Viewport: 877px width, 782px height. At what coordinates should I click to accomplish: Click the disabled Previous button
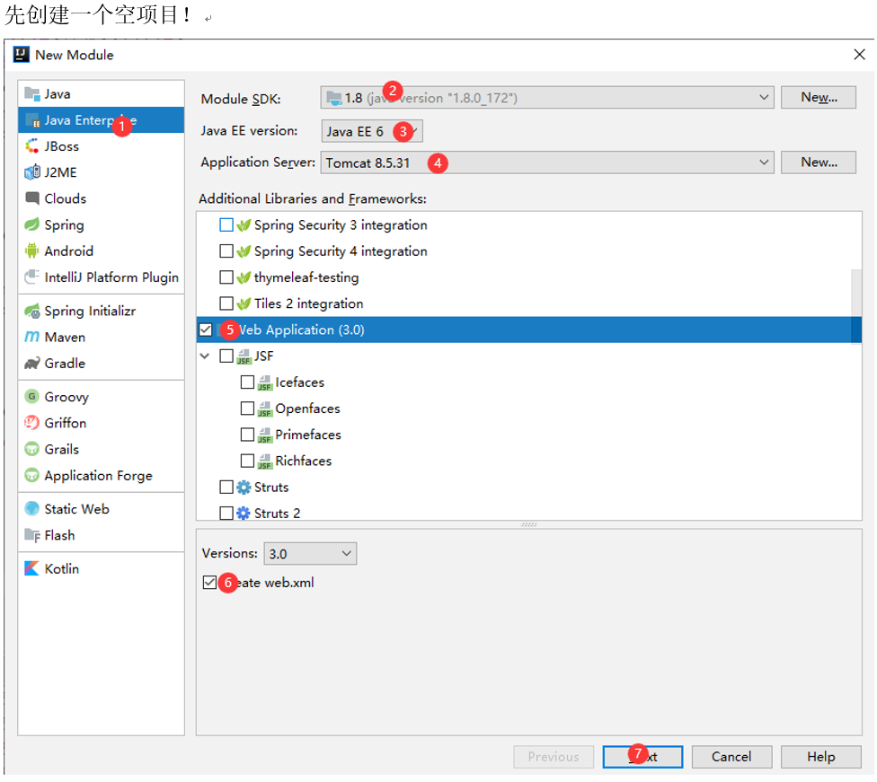tap(554, 757)
